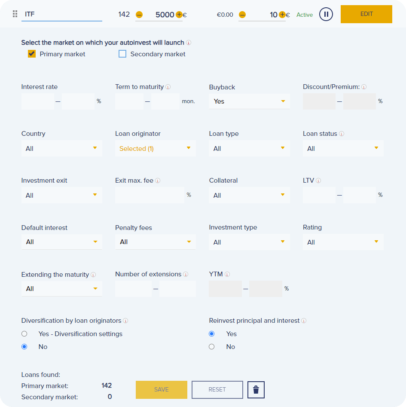
Task: Click info icon next to YTM
Action: click(227, 275)
